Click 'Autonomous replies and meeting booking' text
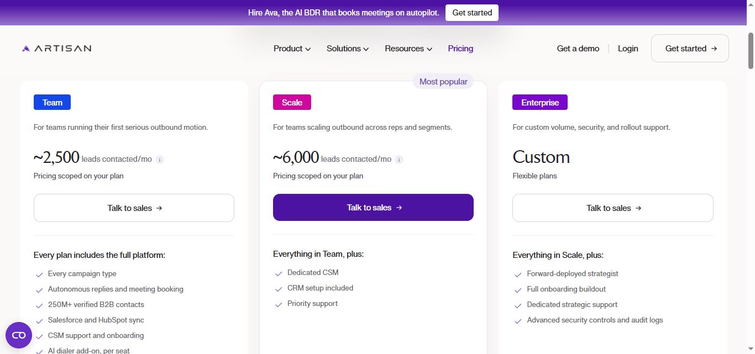Screen dimensions: 755x354 (116, 289)
